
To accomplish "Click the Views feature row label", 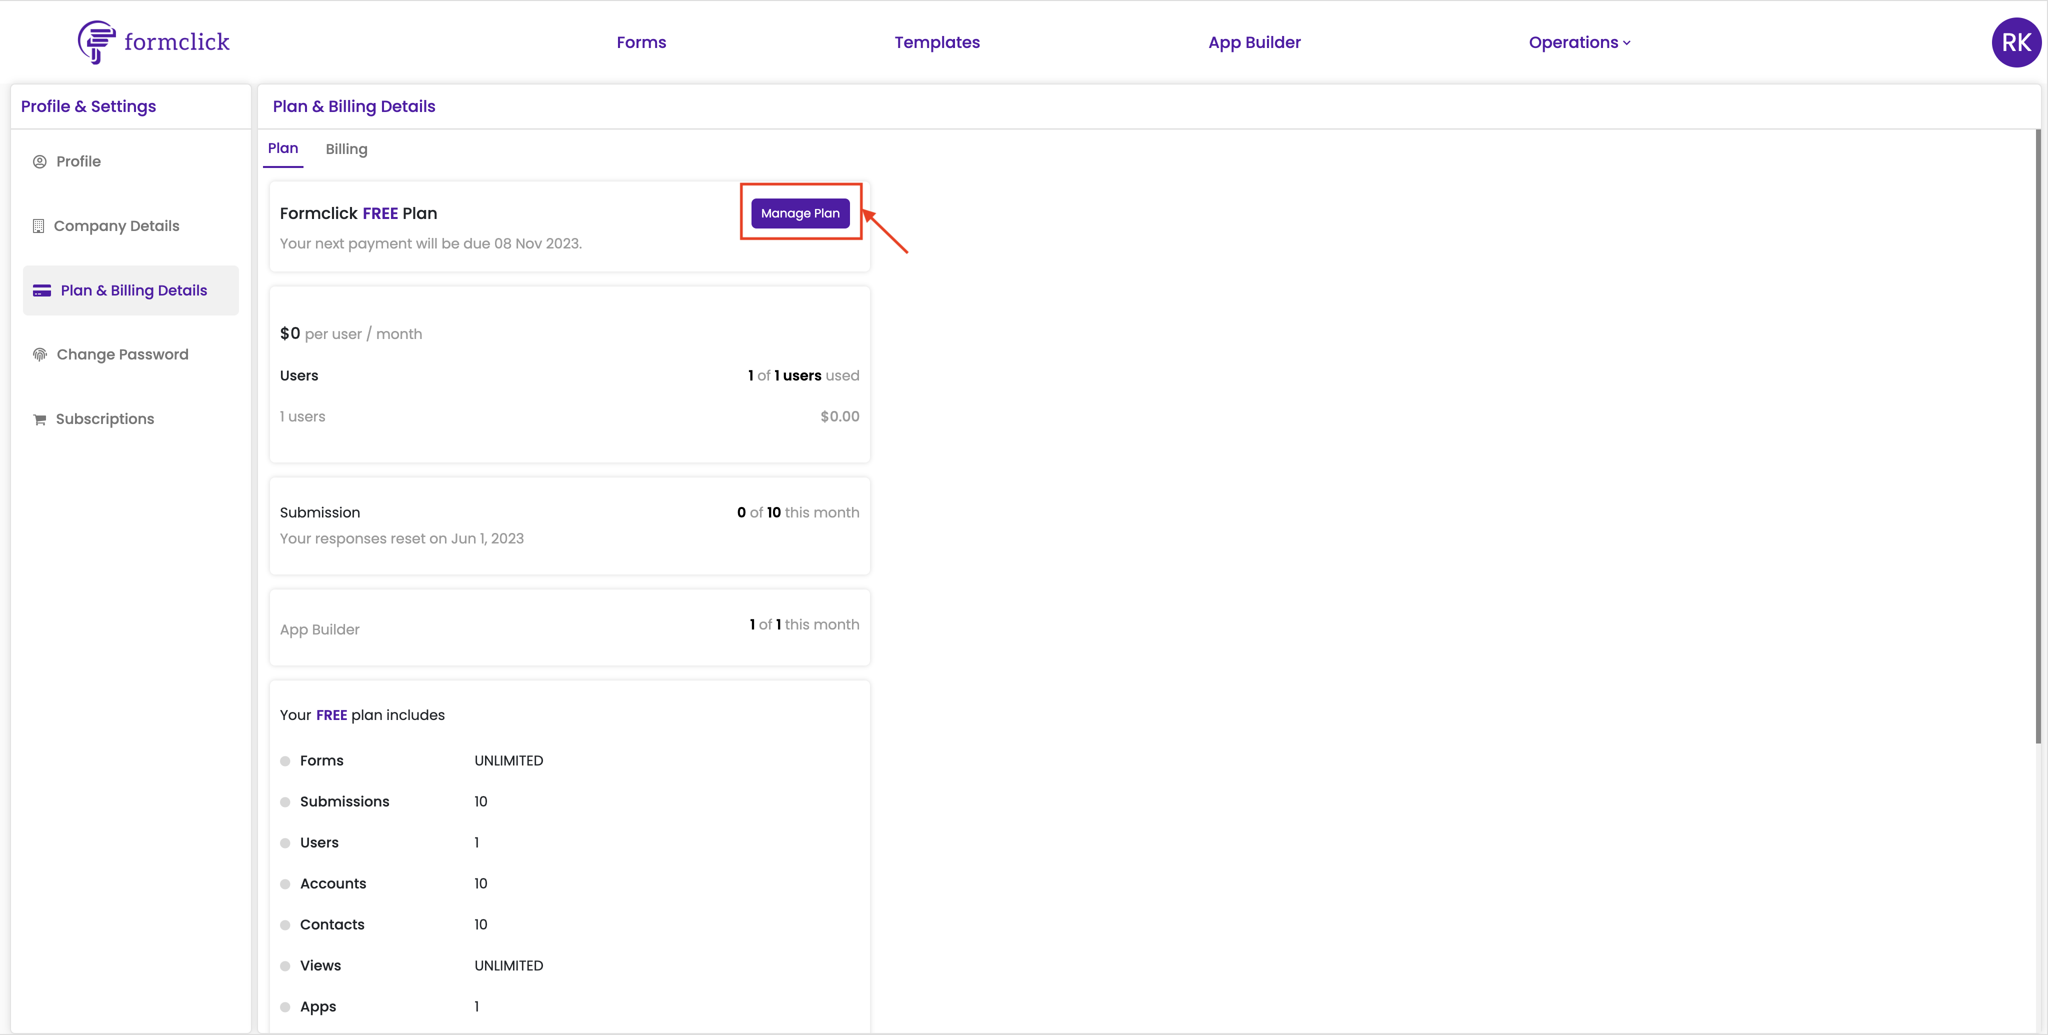I will (320, 965).
